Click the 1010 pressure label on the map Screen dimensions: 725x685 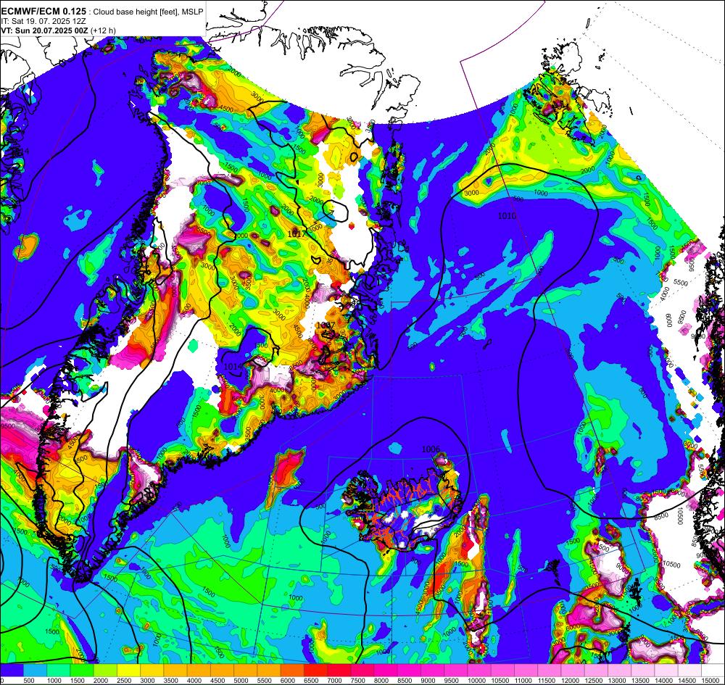coord(507,216)
